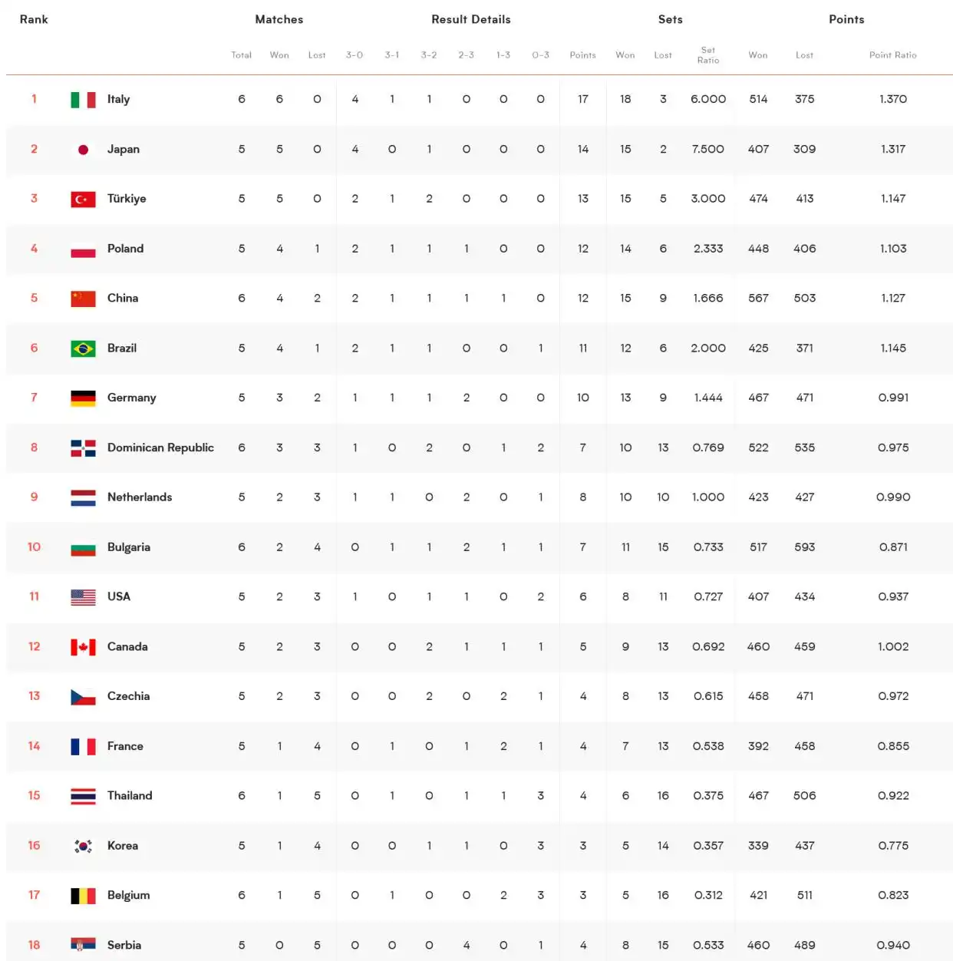Click the Result Details group header
The width and height of the screenshot is (953, 961).
pyautogui.click(x=470, y=19)
